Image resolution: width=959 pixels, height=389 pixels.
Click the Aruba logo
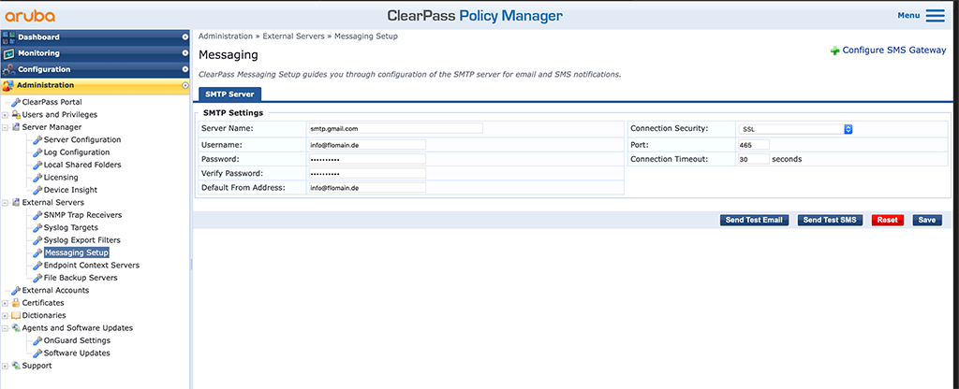(x=30, y=16)
